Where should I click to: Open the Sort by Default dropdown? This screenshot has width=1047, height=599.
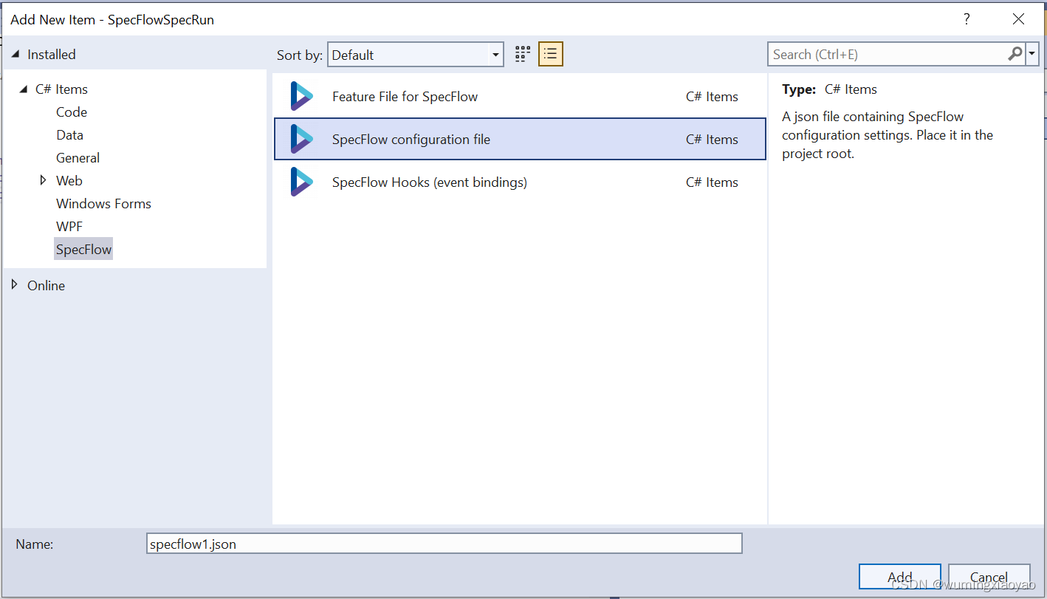click(x=416, y=55)
